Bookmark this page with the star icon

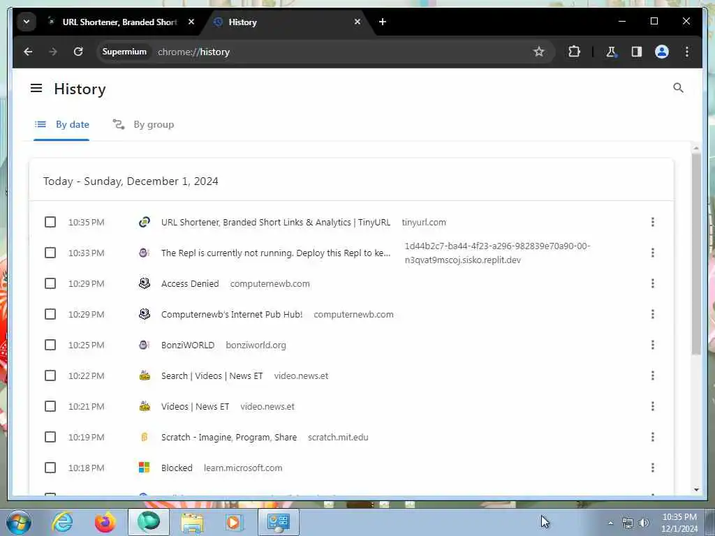[538, 52]
